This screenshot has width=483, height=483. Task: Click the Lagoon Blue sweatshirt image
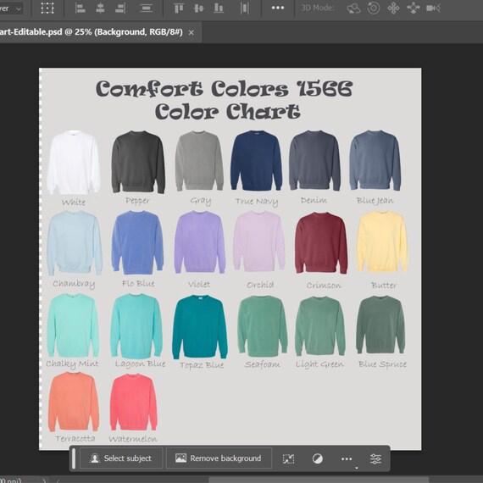[136, 326]
